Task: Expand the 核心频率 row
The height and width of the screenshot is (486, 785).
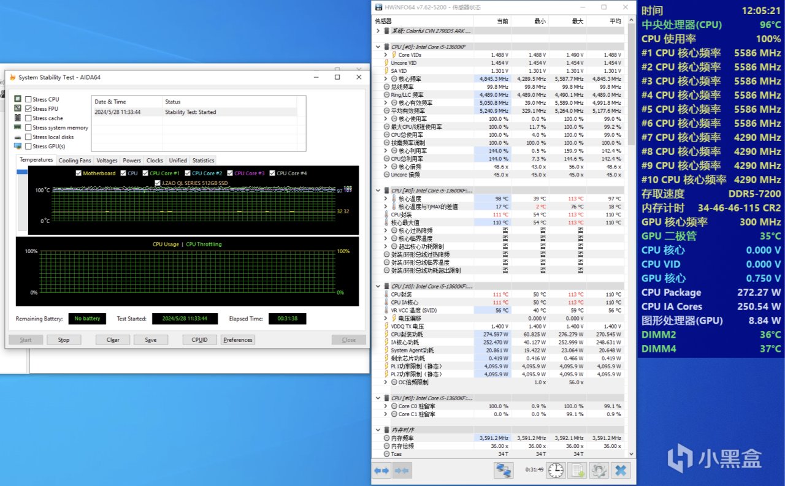Action: click(386, 78)
